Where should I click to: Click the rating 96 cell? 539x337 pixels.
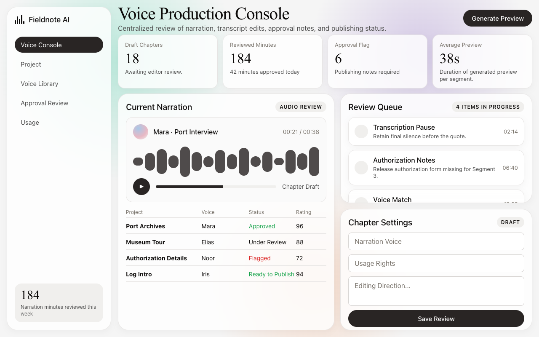tap(300, 226)
